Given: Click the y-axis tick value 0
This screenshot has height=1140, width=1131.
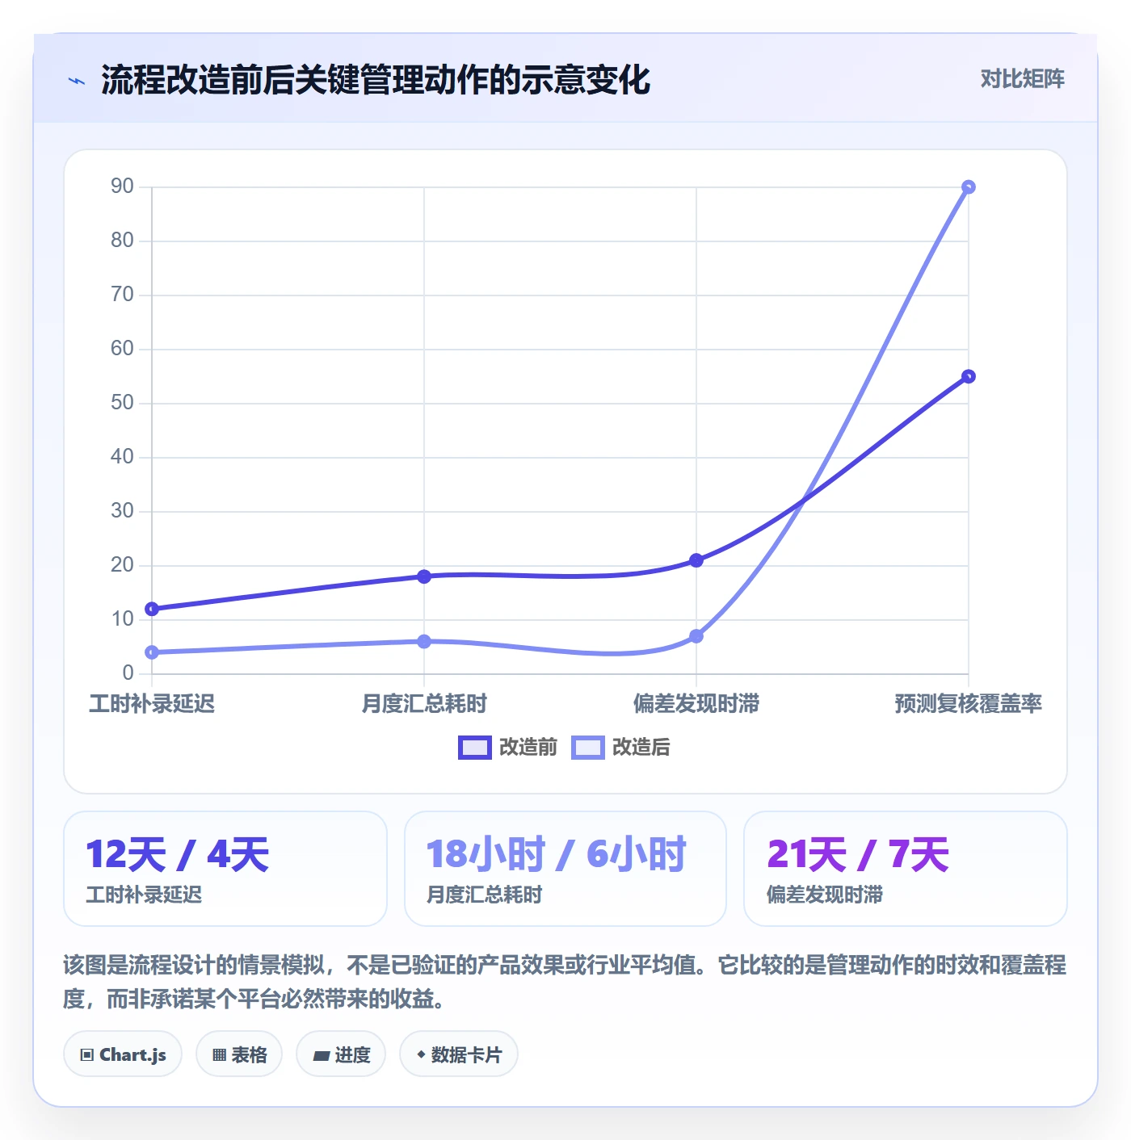Looking at the screenshot, I should click(128, 673).
